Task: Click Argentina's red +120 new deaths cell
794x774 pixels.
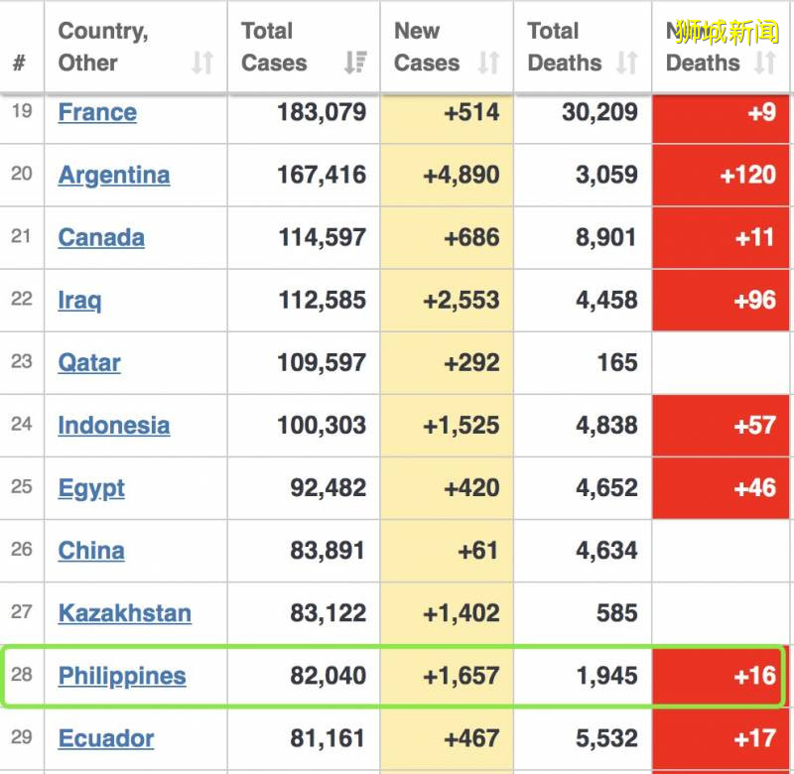Action: (x=721, y=175)
